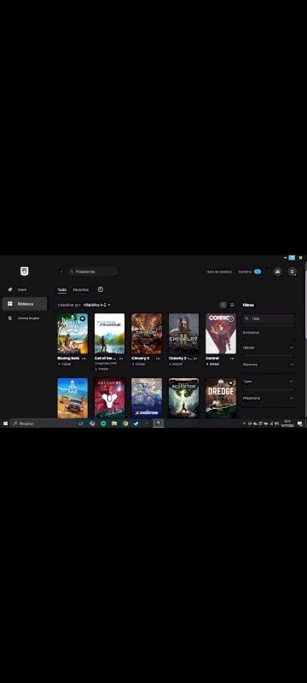Open the friends list icon
The width and height of the screenshot is (307, 683).
(x=277, y=271)
